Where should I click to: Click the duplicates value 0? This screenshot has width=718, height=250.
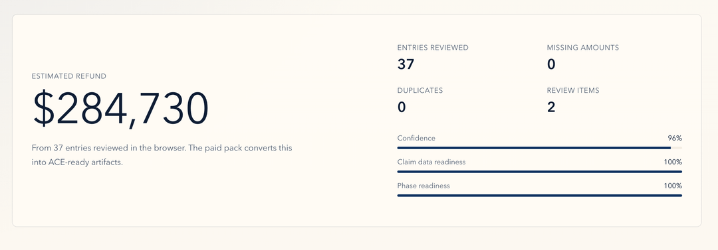pyautogui.click(x=402, y=107)
